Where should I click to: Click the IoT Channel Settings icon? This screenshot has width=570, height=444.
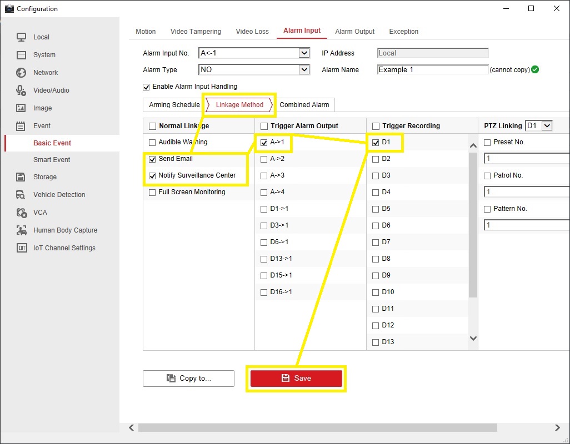pos(21,248)
